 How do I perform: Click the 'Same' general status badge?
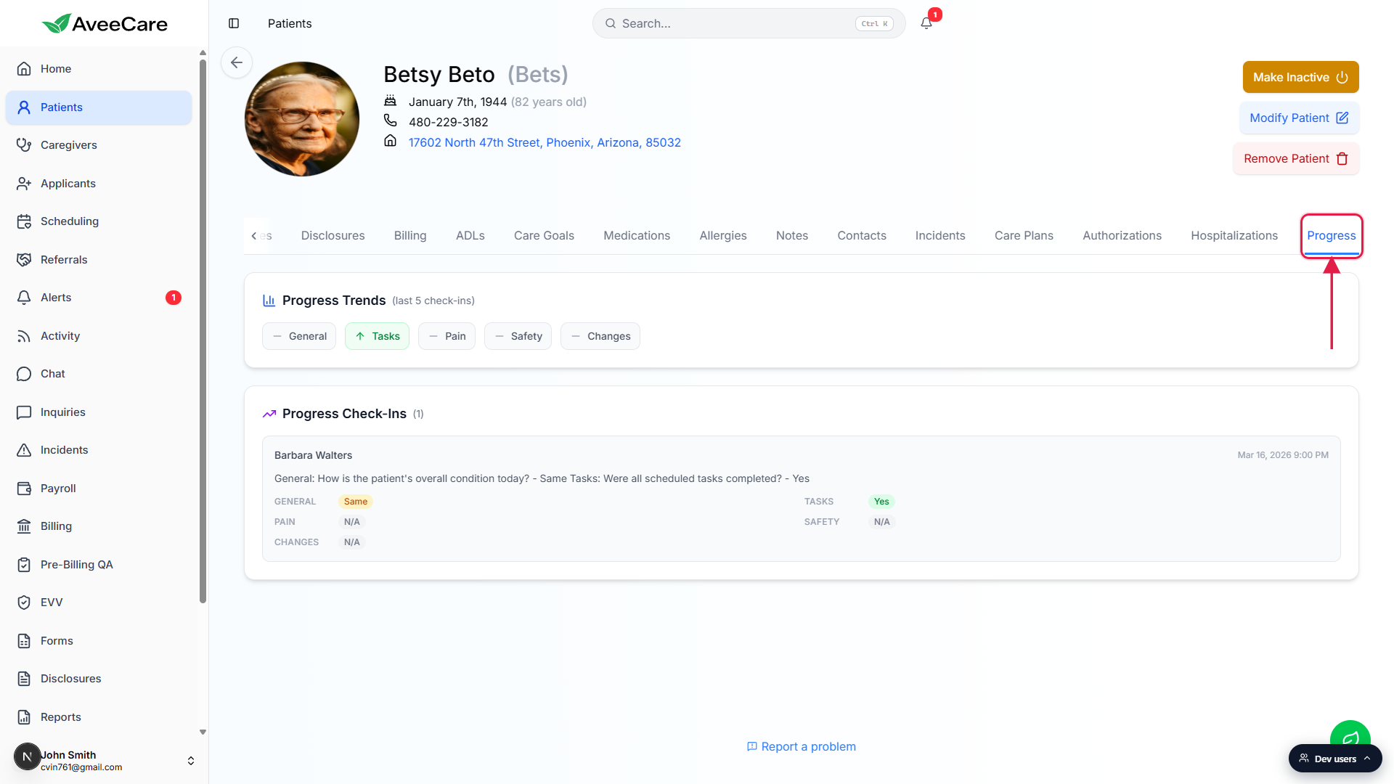point(356,502)
